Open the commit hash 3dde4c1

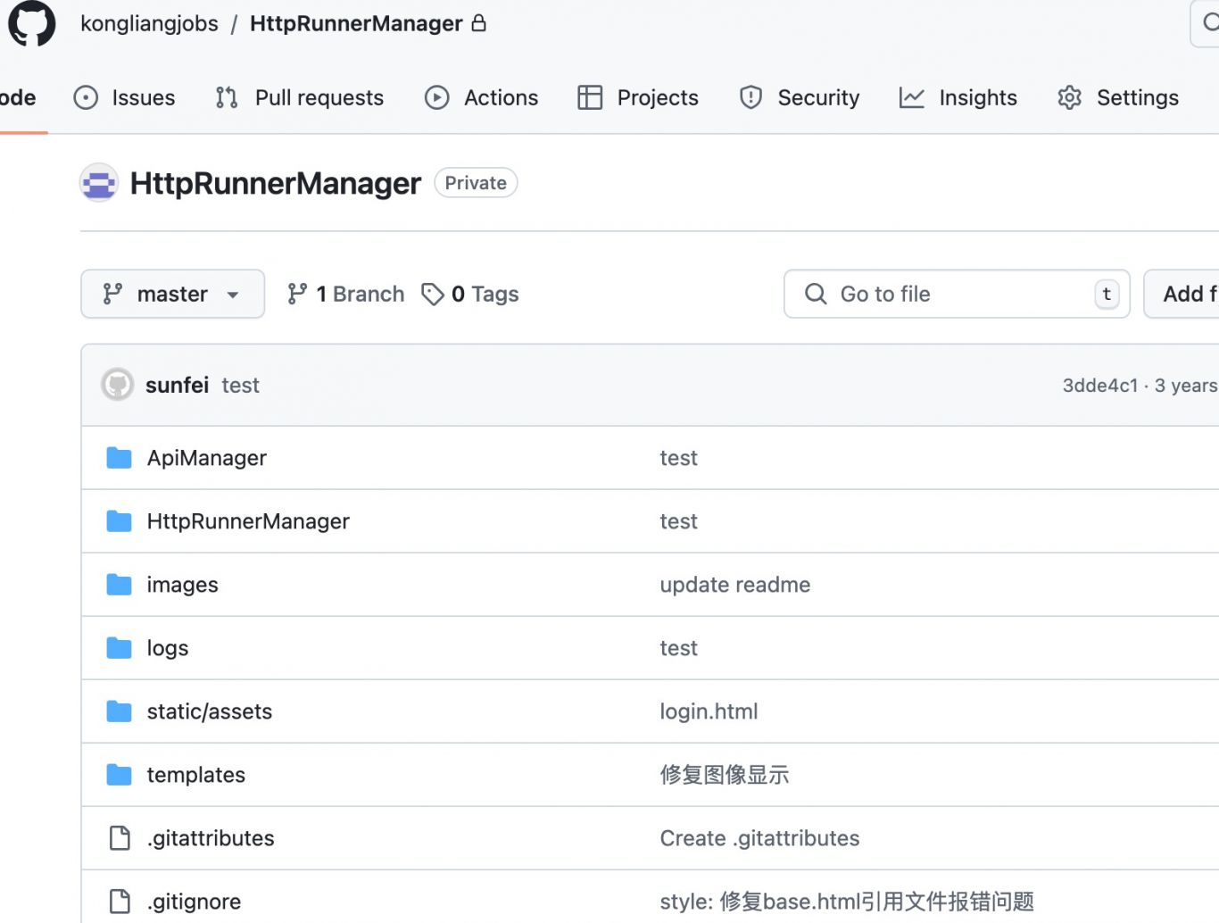point(1099,386)
